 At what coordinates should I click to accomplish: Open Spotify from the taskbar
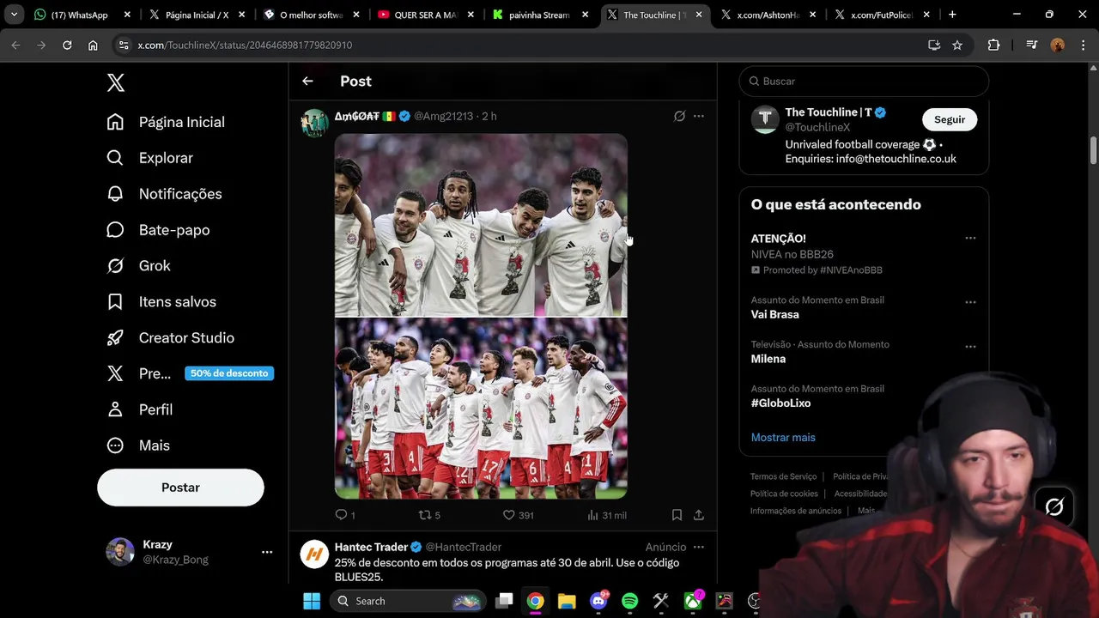(629, 601)
